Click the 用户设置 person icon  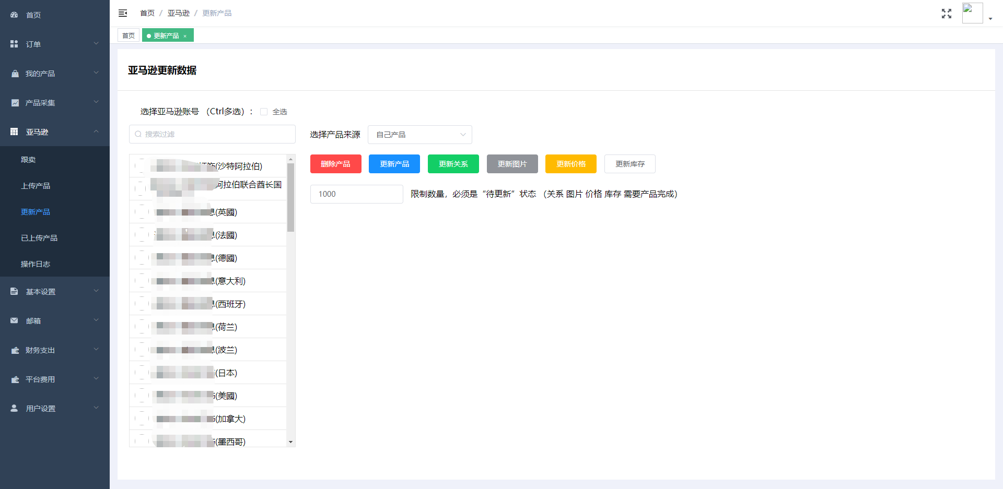point(14,409)
